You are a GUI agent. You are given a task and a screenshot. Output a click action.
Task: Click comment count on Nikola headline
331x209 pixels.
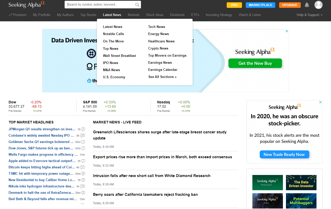point(82,186)
